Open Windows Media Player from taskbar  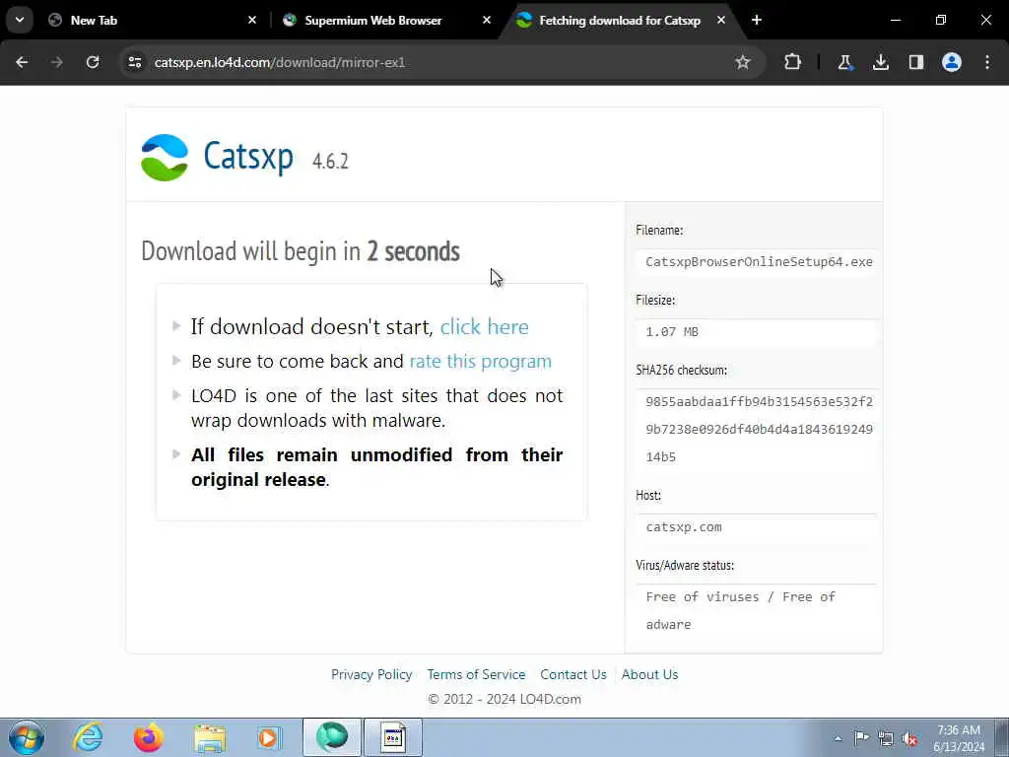click(269, 737)
